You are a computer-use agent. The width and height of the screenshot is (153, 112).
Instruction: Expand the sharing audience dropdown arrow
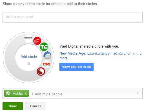coord(138,93)
